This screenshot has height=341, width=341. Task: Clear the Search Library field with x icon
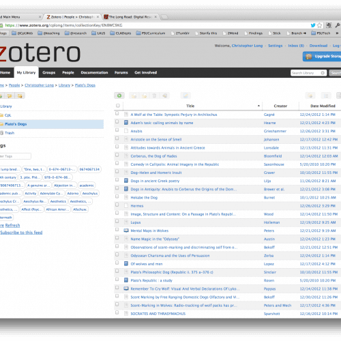point(323,73)
